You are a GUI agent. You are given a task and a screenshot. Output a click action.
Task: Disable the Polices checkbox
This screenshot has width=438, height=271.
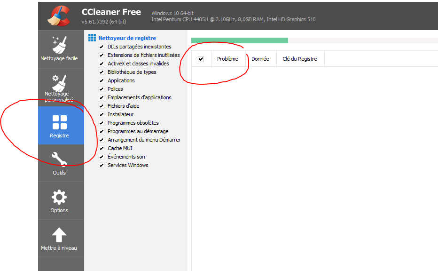tap(102, 89)
